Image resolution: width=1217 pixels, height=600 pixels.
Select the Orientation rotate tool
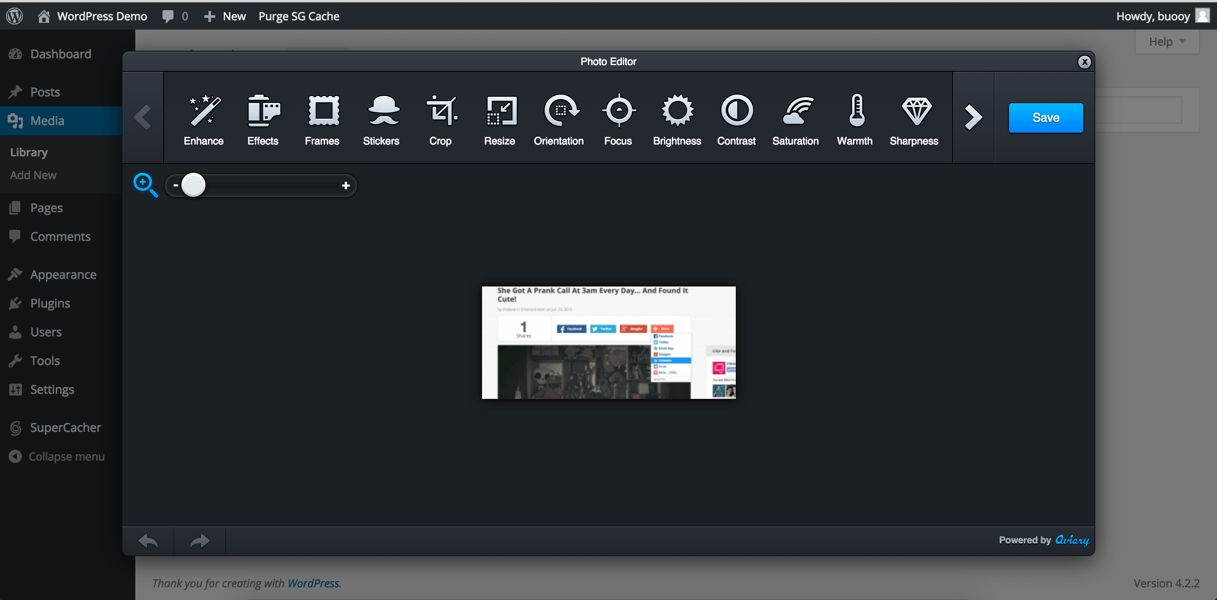tap(559, 120)
